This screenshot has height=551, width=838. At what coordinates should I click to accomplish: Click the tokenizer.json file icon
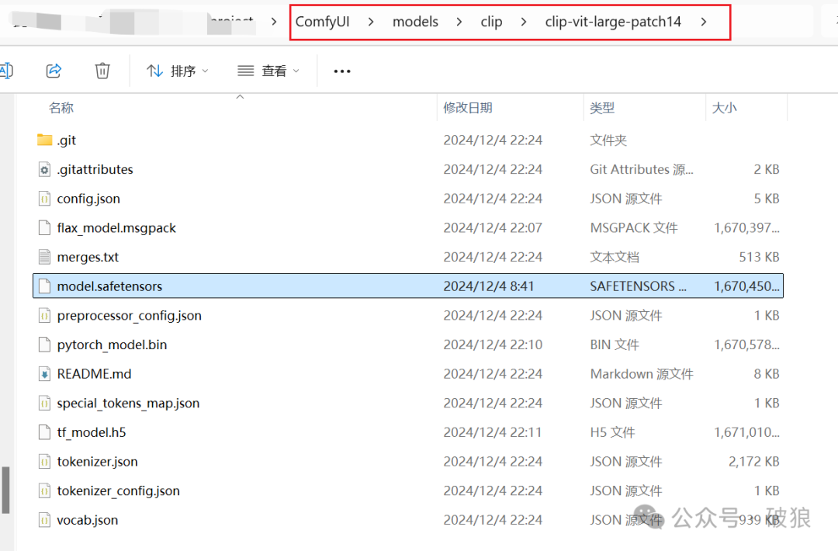click(45, 462)
